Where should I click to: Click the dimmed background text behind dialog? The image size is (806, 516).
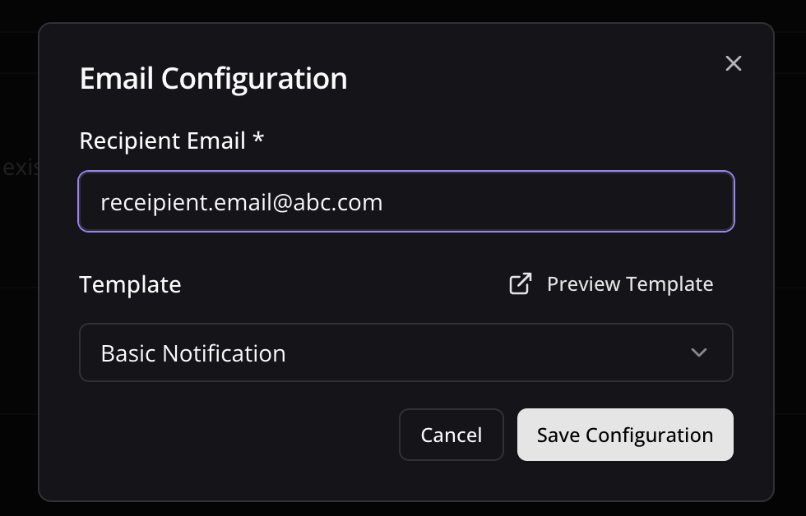[20, 168]
